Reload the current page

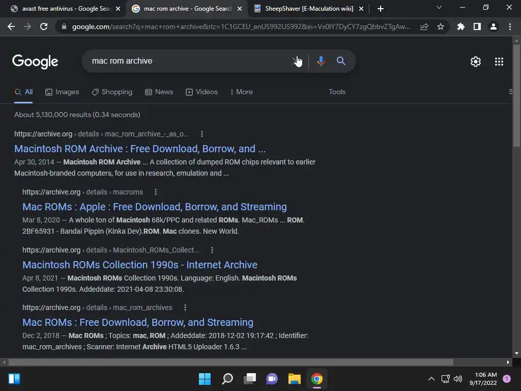pyautogui.click(x=44, y=26)
